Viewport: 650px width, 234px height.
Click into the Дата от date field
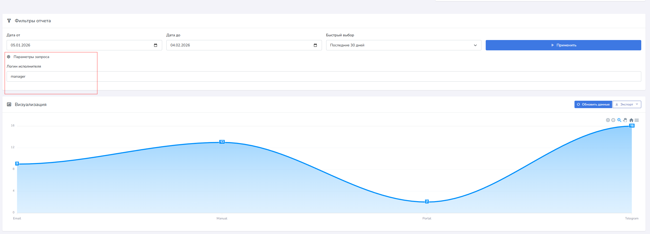79,45
